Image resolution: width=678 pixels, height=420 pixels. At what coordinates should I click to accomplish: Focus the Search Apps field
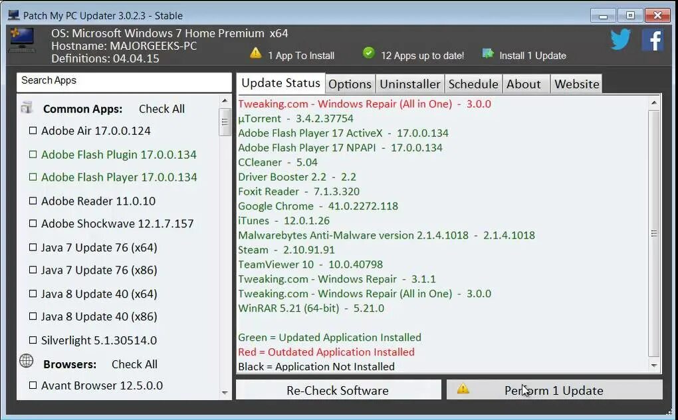click(124, 82)
